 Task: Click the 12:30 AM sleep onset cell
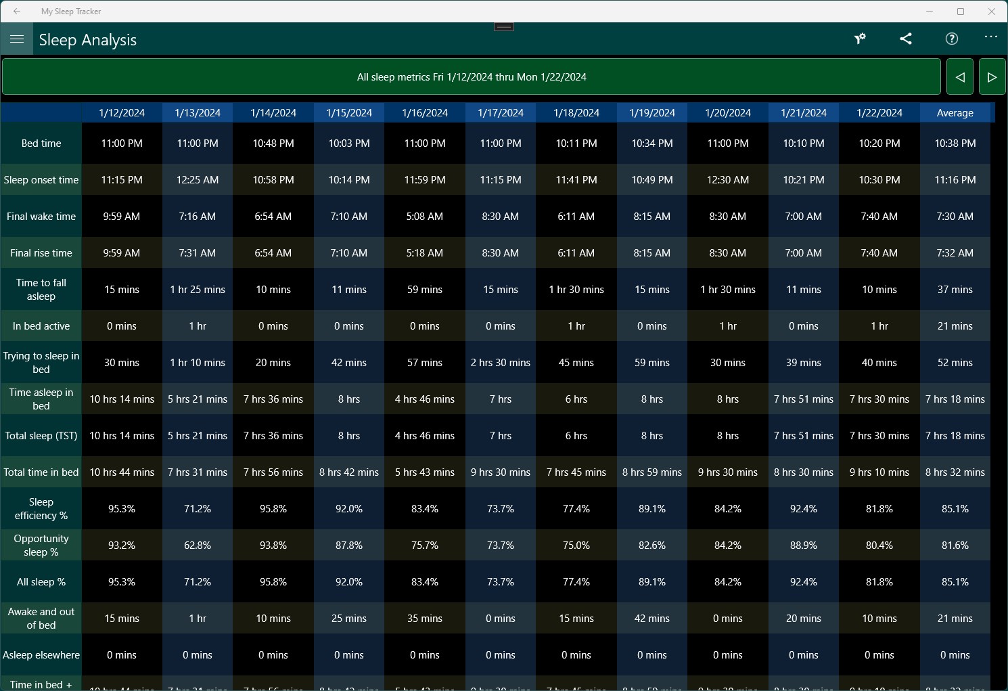coord(728,180)
